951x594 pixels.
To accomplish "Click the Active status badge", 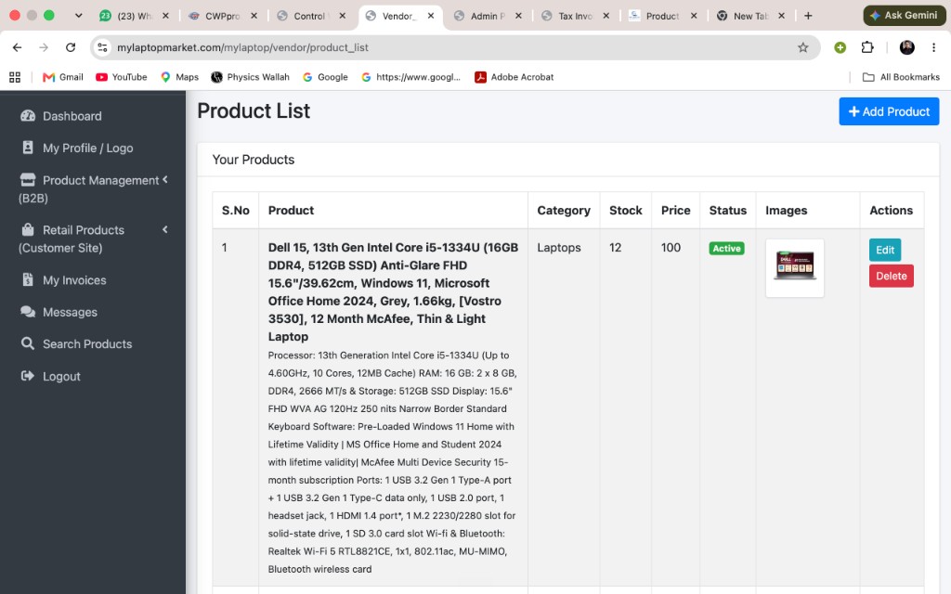I will tap(726, 248).
